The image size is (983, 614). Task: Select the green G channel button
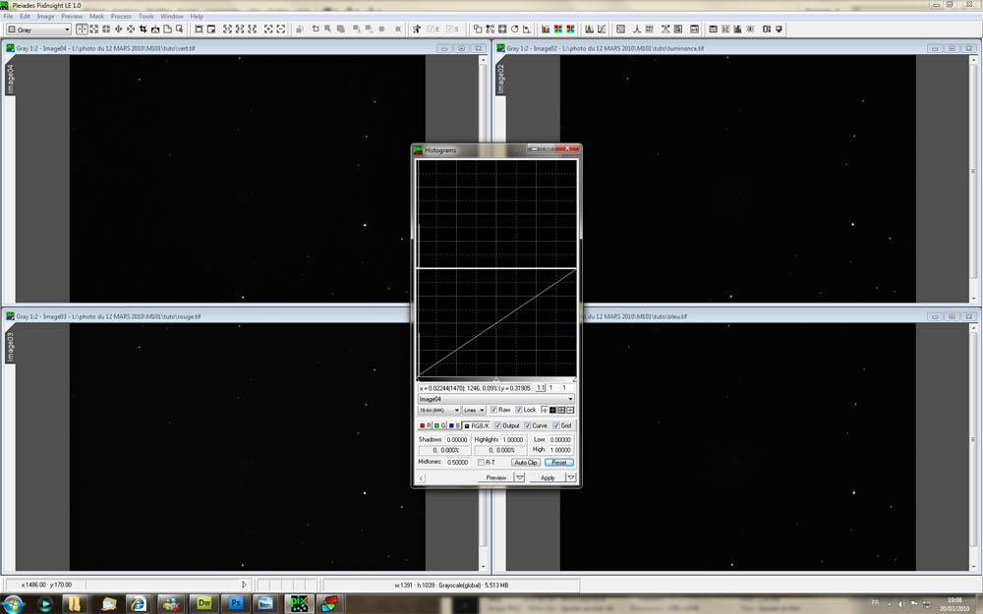(x=440, y=425)
